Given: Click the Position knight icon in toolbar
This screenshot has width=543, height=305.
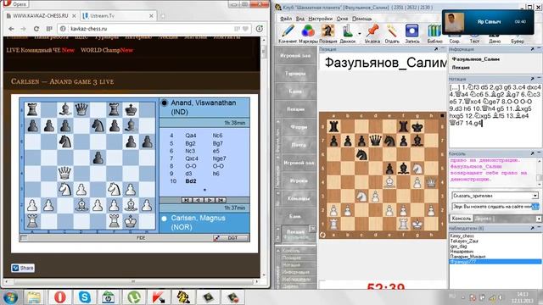Looking at the screenshot, I should pos(327,34).
